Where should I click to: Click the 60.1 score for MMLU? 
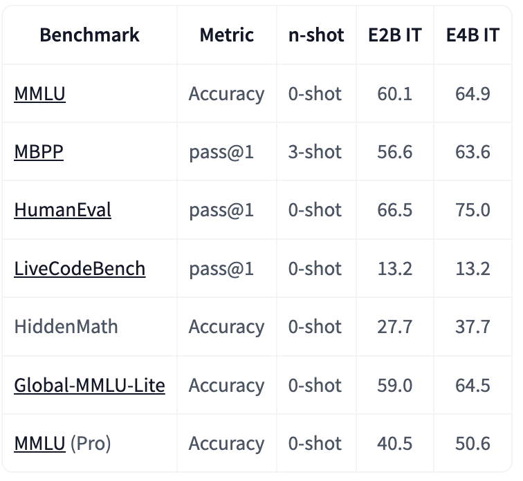(x=395, y=93)
